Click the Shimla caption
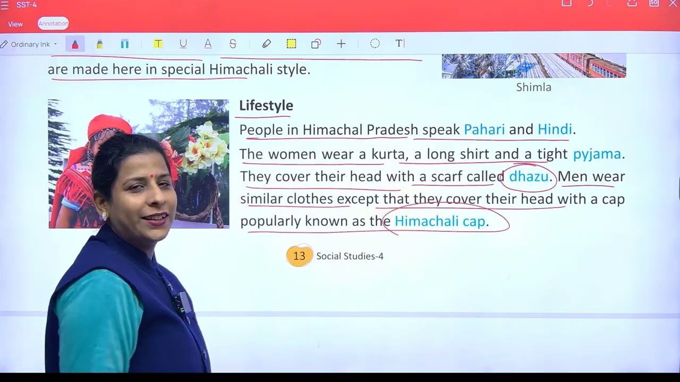The height and width of the screenshot is (382, 680). pos(534,88)
